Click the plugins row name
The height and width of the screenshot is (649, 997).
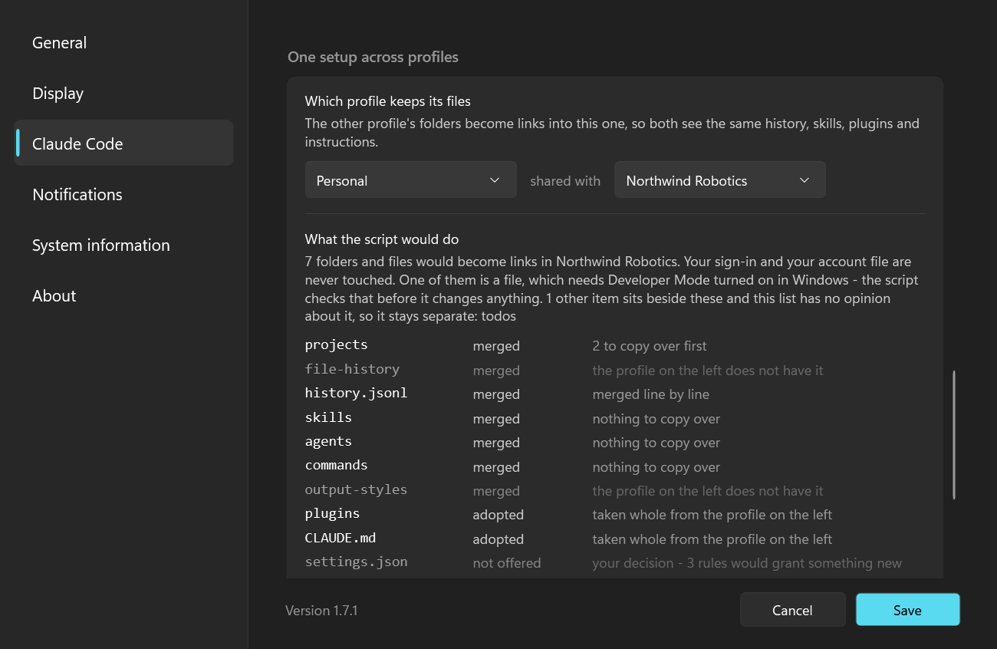pos(332,514)
